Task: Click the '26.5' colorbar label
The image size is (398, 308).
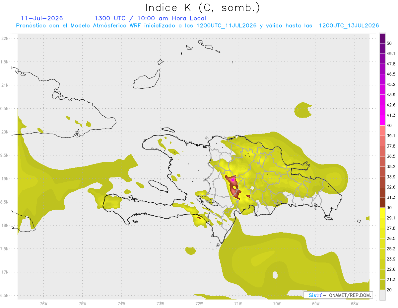Action: pyautogui.click(x=391, y=239)
